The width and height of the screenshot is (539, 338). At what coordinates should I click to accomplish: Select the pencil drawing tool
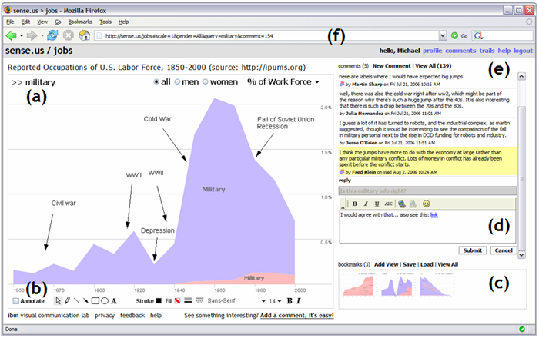tap(68, 300)
